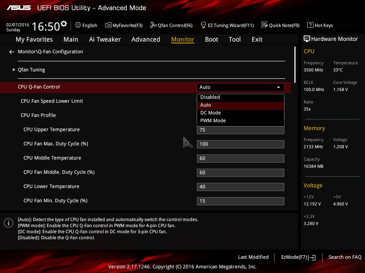Select CPU Fan Speed Lower Limit row
365x273 pixels.
pyautogui.click(x=52, y=101)
